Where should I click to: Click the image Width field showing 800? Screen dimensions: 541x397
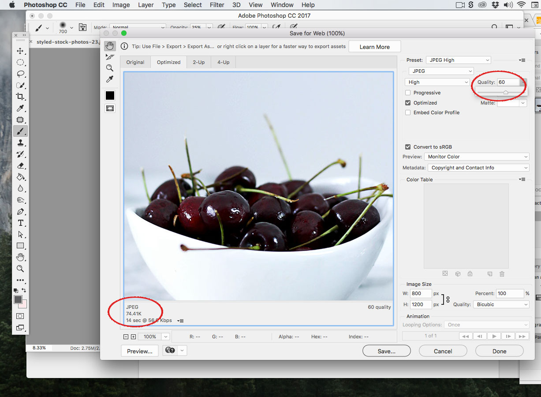tap(421, 293)
